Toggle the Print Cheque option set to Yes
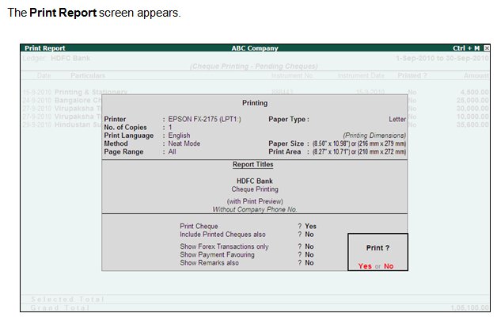Image resolution: width=497 pixels, height=317 pixels. pos(310,226)
